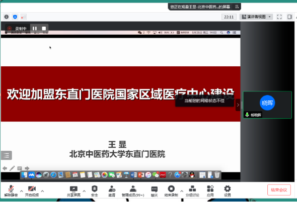Viewport: 297px width, 202px height.
Task: Click the blue security shield icon
Action: pos(15,17)
